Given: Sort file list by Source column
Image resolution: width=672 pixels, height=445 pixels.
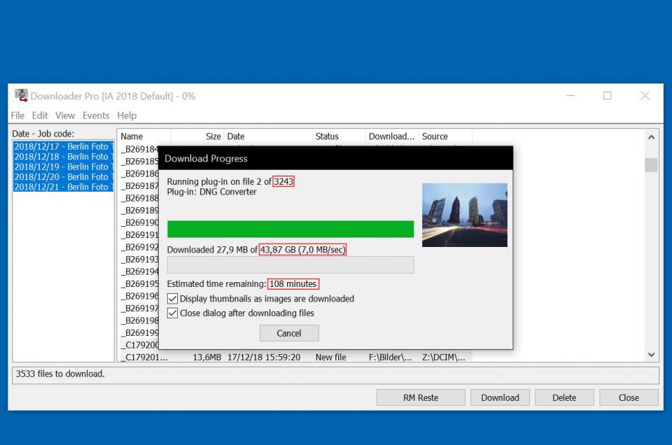Looking at the screenshot, I should point(445,136).
